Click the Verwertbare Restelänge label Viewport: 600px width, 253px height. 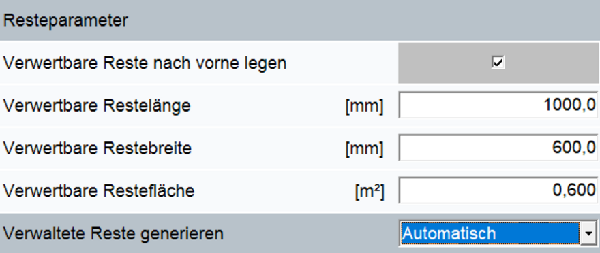[97, 105]
